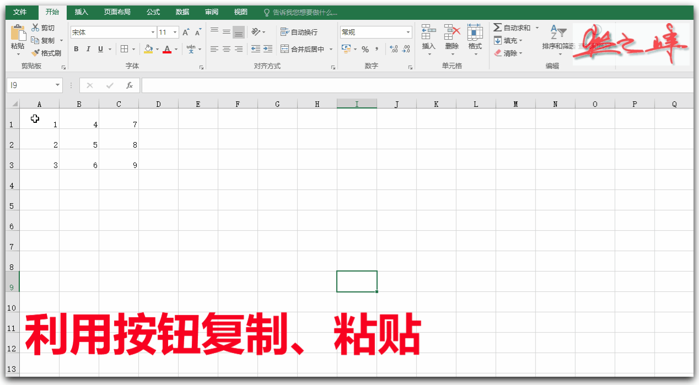
Task: Open the font name dropdown (宋体)
Action: click(153, 32)
